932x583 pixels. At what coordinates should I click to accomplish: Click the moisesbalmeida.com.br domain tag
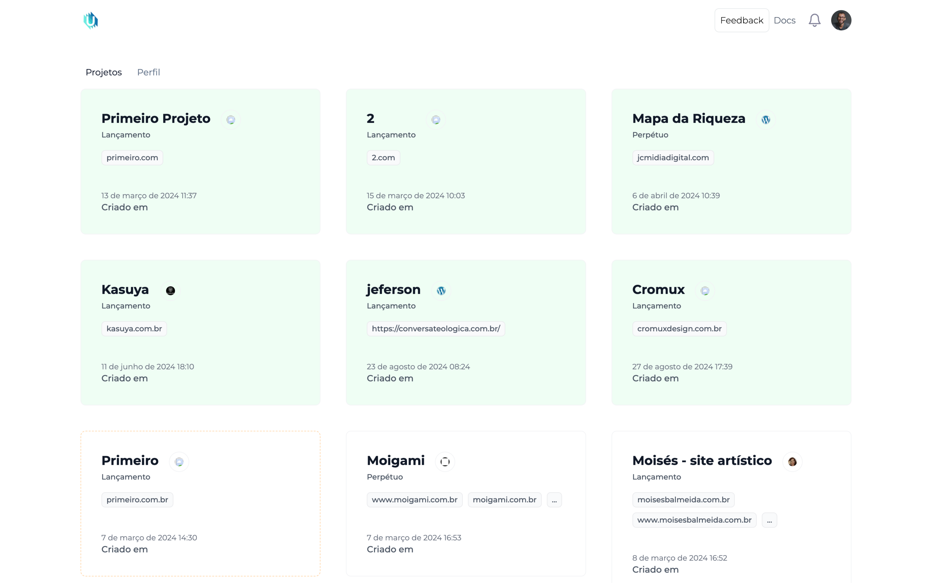(x=684, y=500)
